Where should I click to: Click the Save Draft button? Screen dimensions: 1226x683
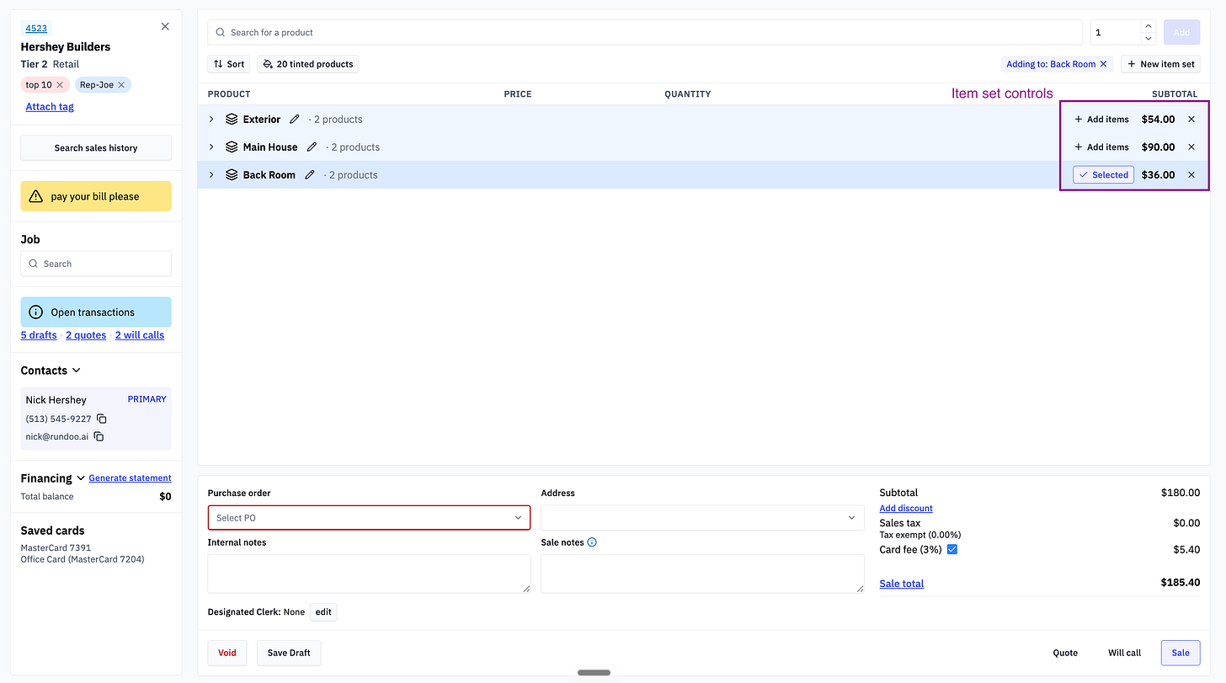[289, 653]
